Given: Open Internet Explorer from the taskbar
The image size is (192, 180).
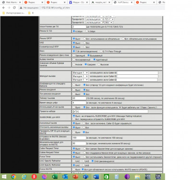Looking at the screenshot, I should (24, 177).
